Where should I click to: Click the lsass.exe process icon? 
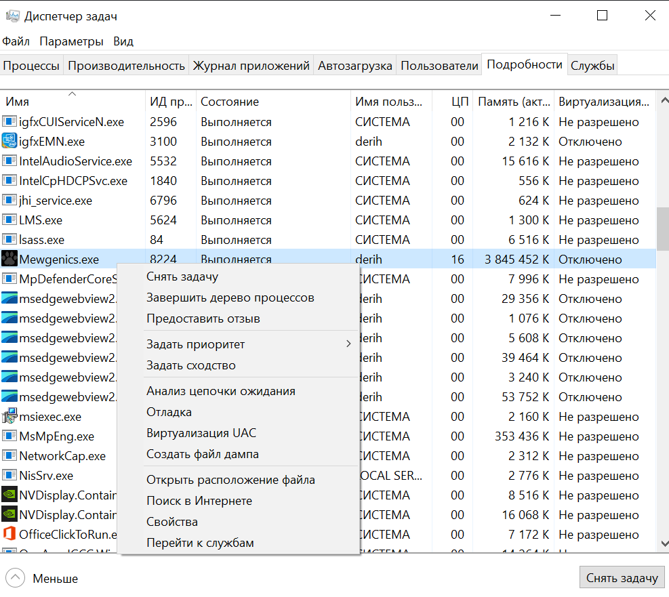[9, 240]
